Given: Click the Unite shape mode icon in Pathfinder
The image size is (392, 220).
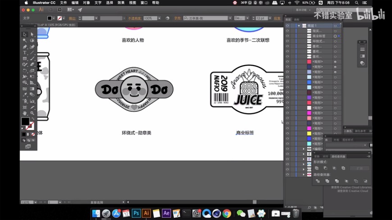Looking at the screenshot, I should click(317, 168).
